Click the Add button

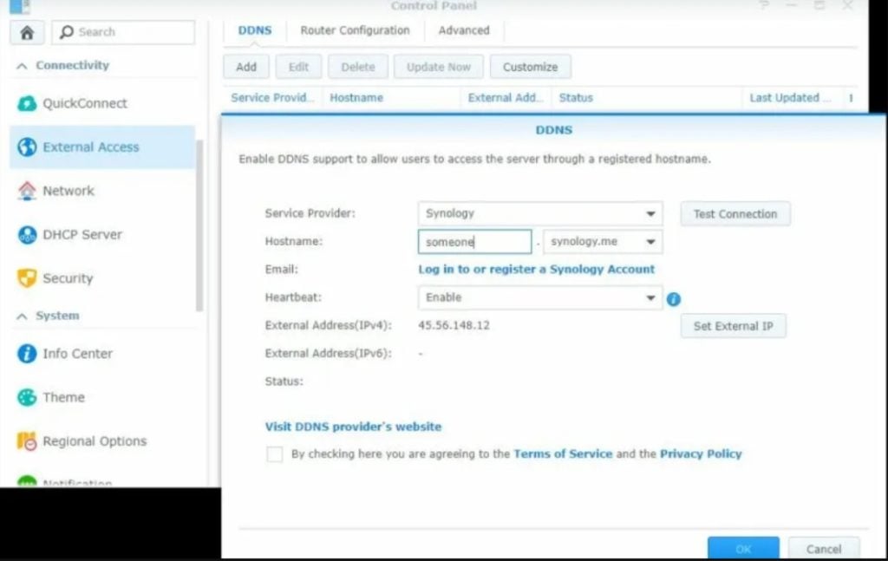pyautogui.click(x=246, y=67)
